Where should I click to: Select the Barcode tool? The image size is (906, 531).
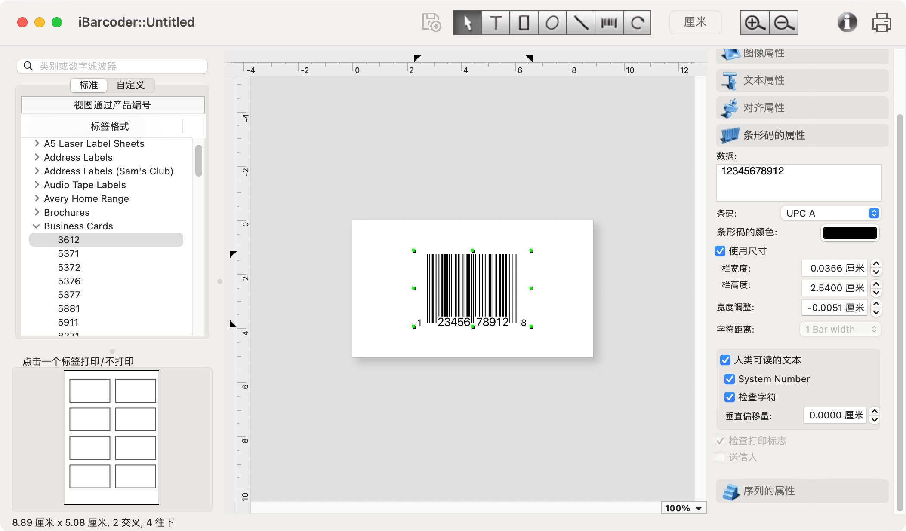pyautogui.click(x=609, y=23)
